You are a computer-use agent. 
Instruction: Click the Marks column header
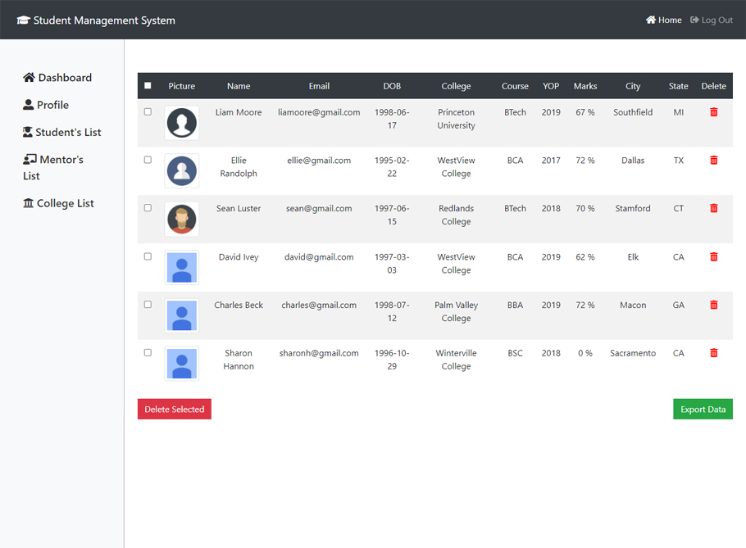tap(585, 85)
